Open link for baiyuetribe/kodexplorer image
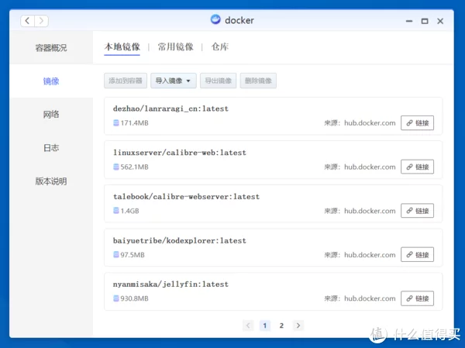 click(417, 254)
